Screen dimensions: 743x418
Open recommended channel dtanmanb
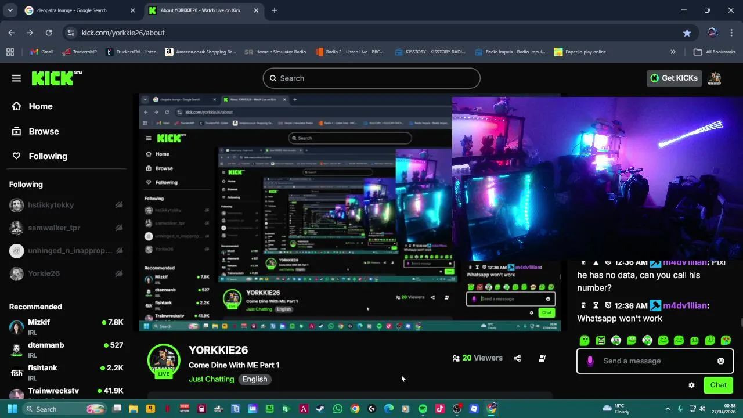tap(66, 349)
